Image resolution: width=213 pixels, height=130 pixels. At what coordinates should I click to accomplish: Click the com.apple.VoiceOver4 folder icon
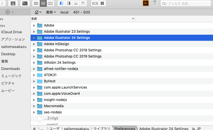point(40,94)
